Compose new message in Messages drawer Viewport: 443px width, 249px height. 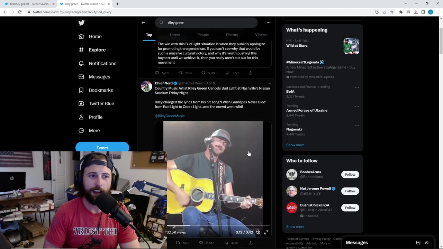[418, 243]
